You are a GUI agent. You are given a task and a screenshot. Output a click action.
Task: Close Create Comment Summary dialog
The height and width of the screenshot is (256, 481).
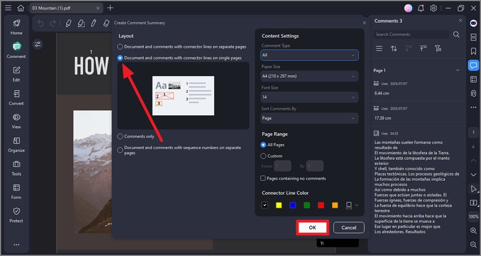click(364, 23)
